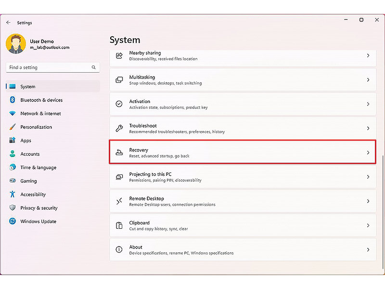The image size is (385, 289).
Task: Open Multitasking title text
Action: pos(142,77)
